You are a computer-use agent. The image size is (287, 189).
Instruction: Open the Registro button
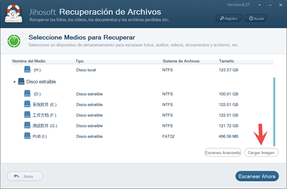229,18
